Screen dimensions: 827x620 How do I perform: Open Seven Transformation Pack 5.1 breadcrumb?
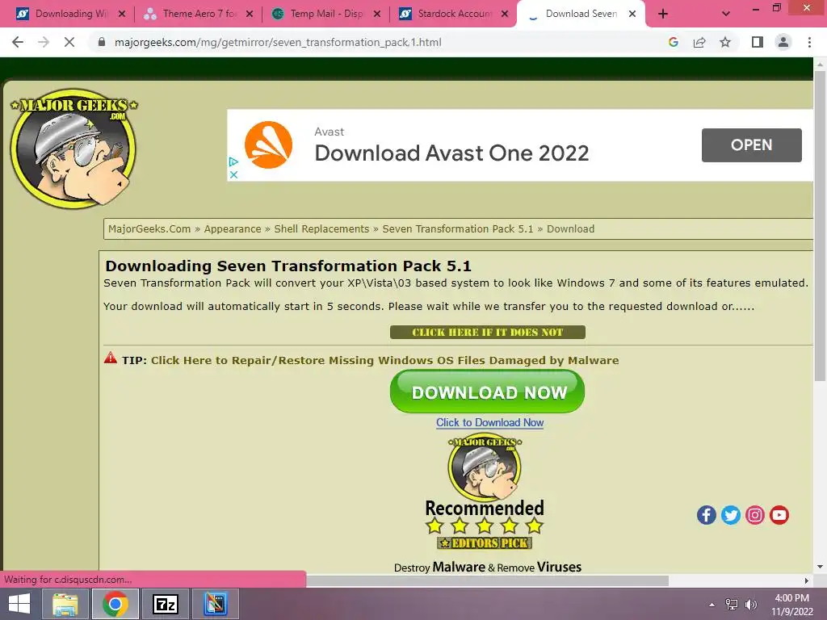coord(458,228)
